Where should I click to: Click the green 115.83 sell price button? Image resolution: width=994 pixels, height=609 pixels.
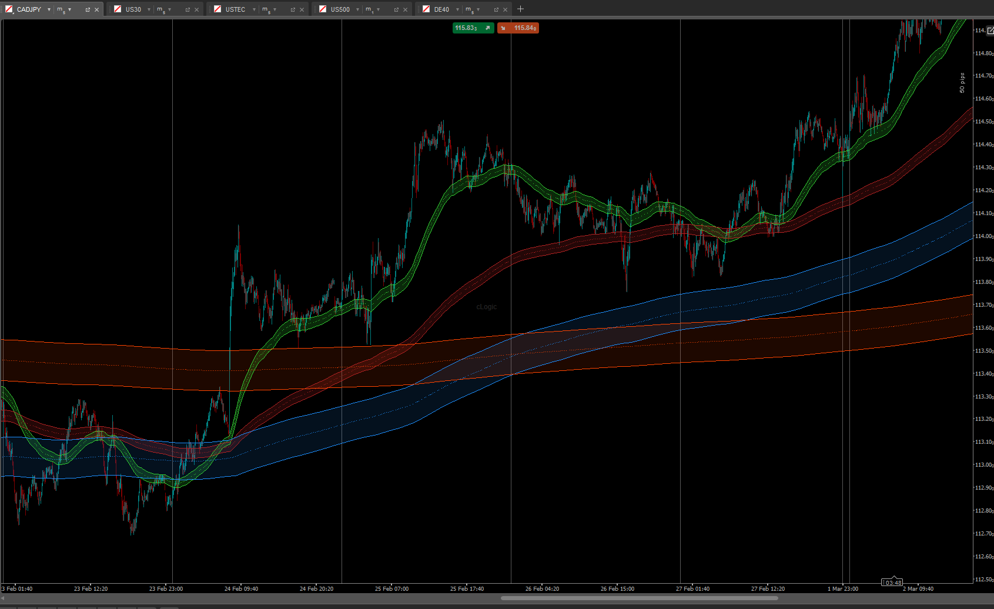[x=473, y=28]
